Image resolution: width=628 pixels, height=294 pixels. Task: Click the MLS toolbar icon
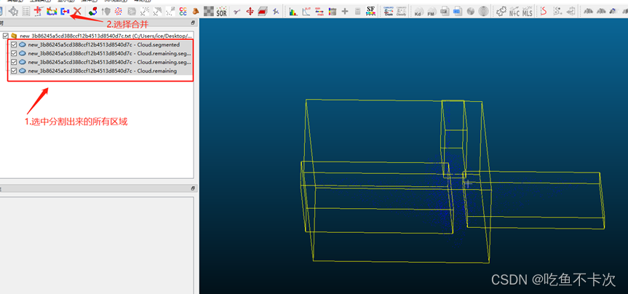click(x=528, y=12)
